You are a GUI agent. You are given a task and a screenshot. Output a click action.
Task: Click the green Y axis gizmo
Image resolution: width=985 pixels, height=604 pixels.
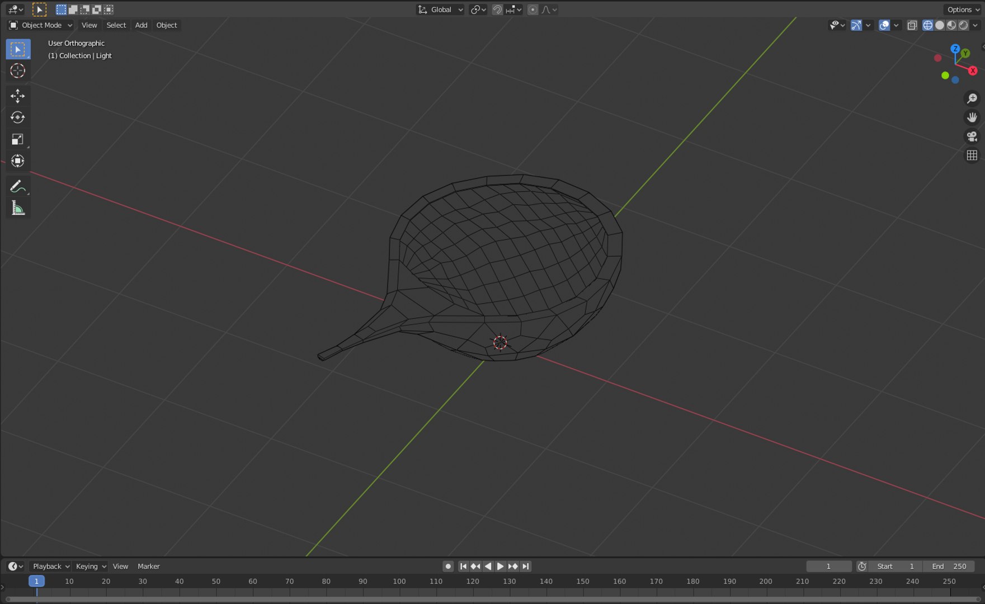point(965,53)
